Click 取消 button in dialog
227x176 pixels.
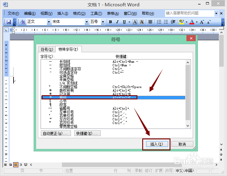(x=182, y=144)
